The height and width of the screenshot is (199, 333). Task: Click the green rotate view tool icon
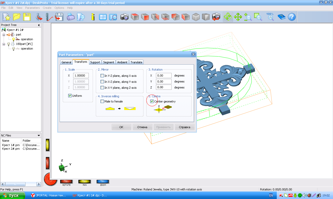pyautogui.click(x=228, y=17)
